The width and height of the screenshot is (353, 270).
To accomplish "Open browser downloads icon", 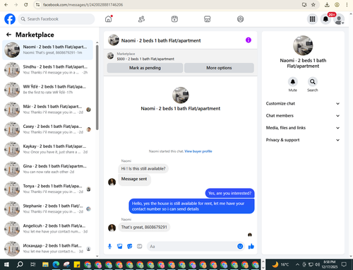I will click(x=327, y=5).
